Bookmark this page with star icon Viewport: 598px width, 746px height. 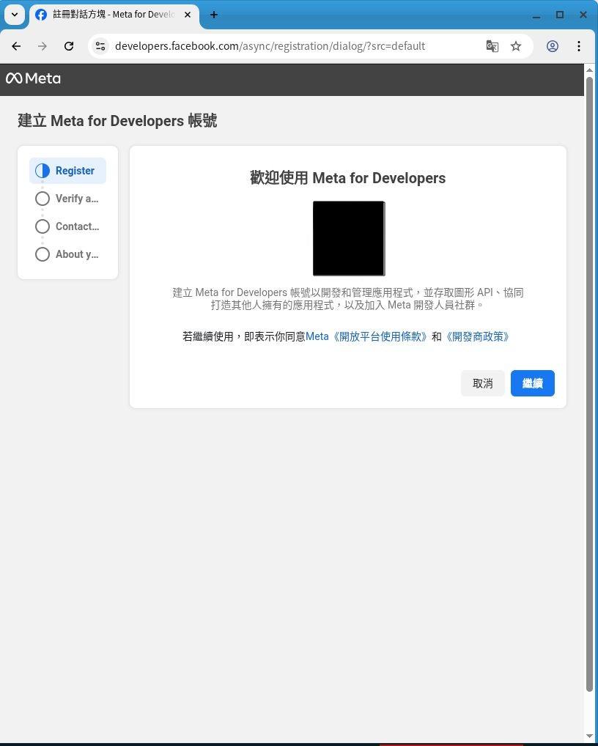coord(516,46)
